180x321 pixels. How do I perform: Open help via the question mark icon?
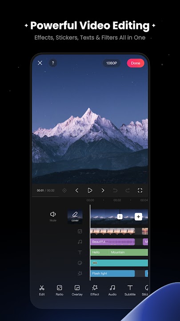[53, 63]
